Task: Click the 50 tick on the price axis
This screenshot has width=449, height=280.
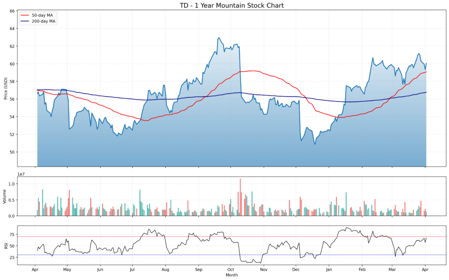Action: [12, 152]
